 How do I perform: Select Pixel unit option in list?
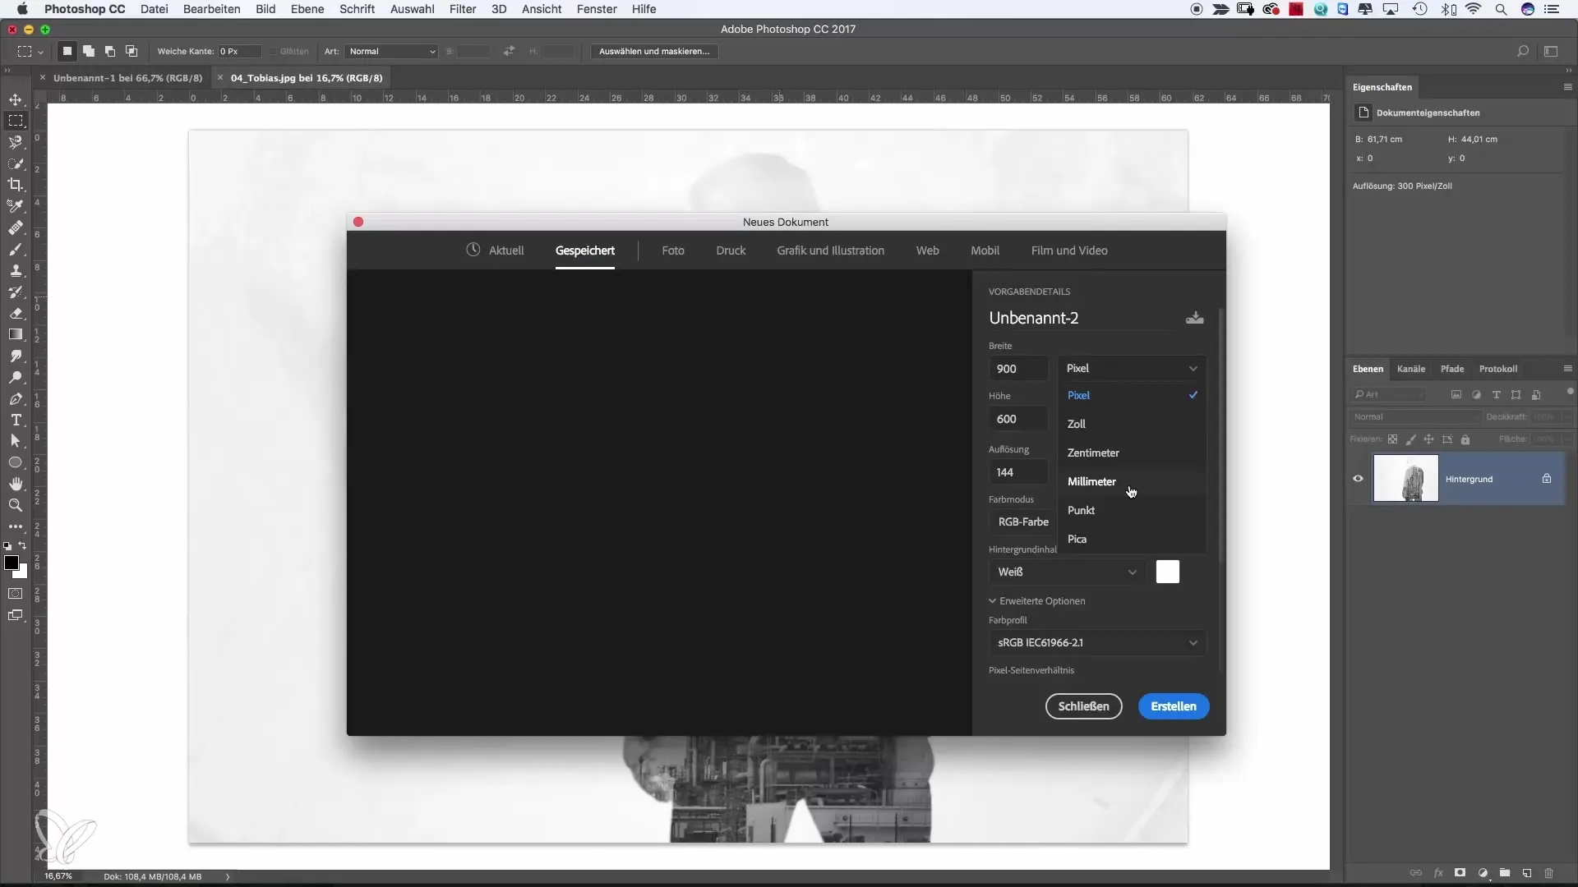click(x=1132, y=395)
